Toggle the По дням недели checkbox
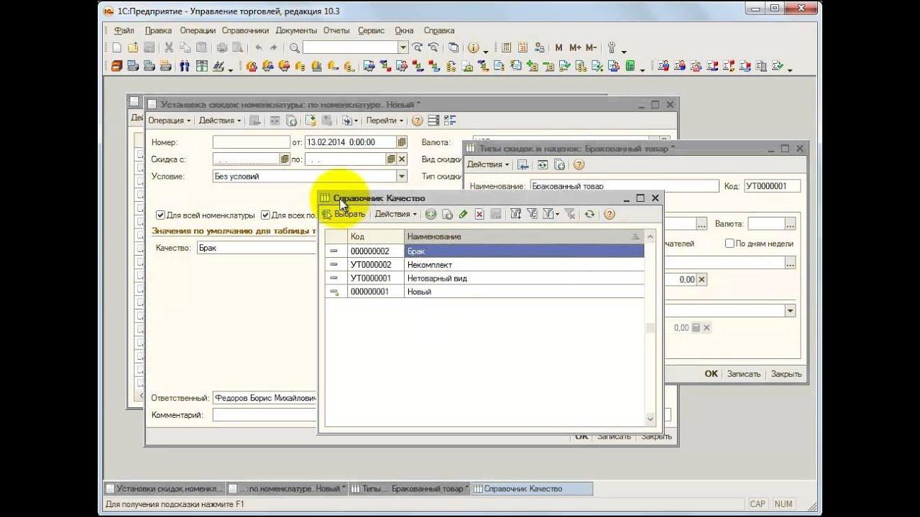The image size is (920, 517). pos(730,243)
